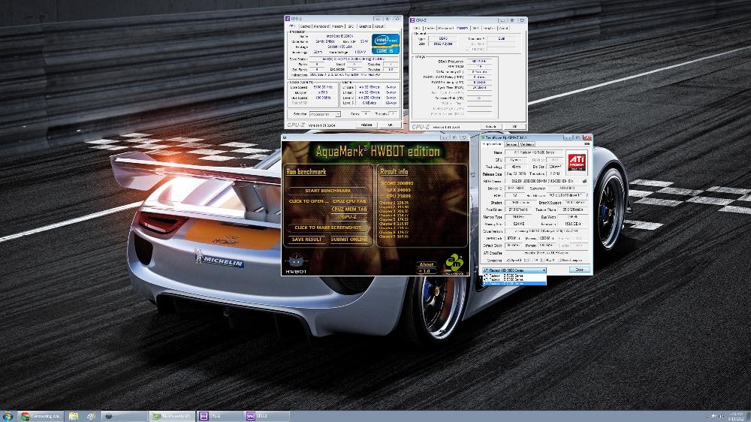Click START BENCHMARK in AquaMark

[x=327, y=191]
